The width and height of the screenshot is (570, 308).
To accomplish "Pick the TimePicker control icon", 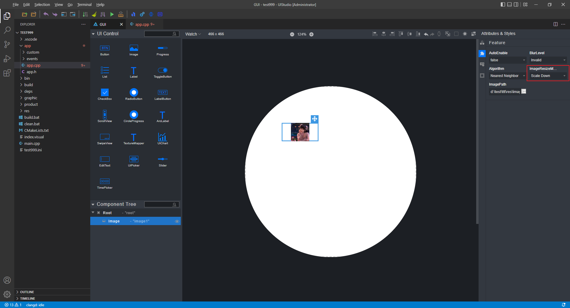I will click(x=105, y=182).
